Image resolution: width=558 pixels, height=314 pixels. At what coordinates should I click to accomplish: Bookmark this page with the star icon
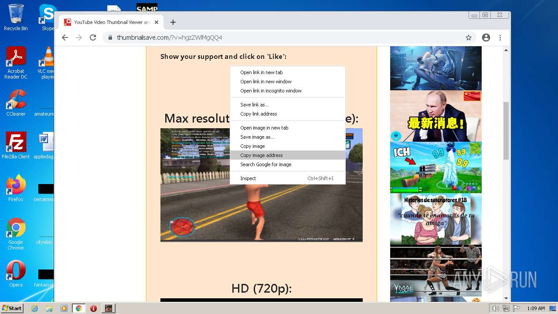click(469, 38)
